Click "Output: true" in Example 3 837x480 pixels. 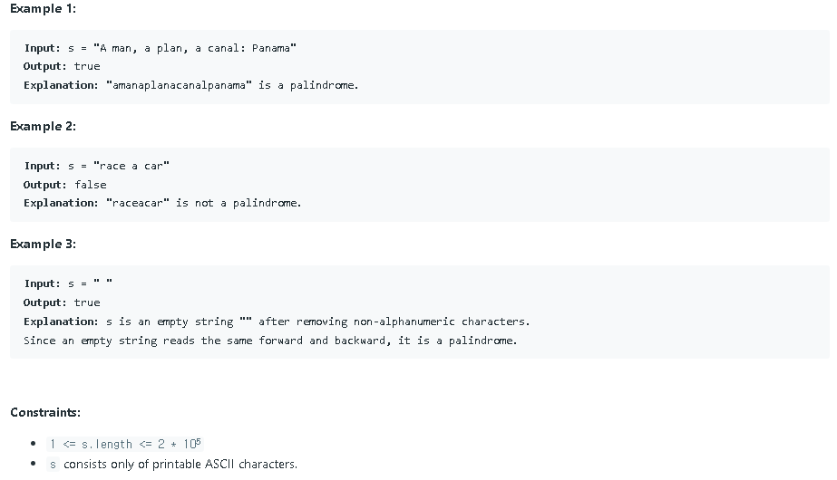pos(62,302)
